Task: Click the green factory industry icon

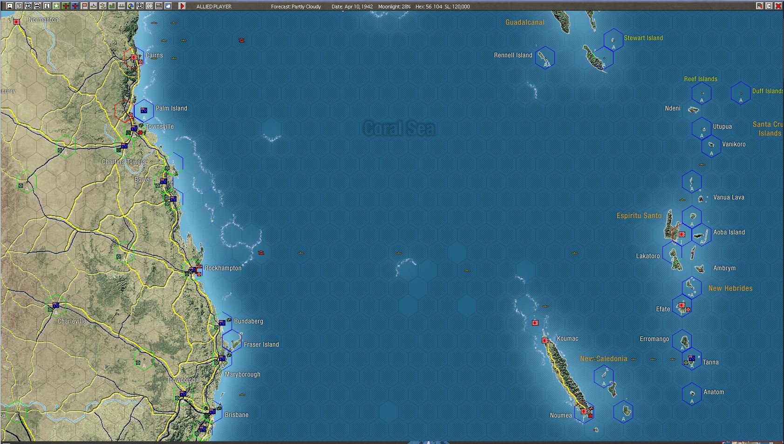Action: 112,6
